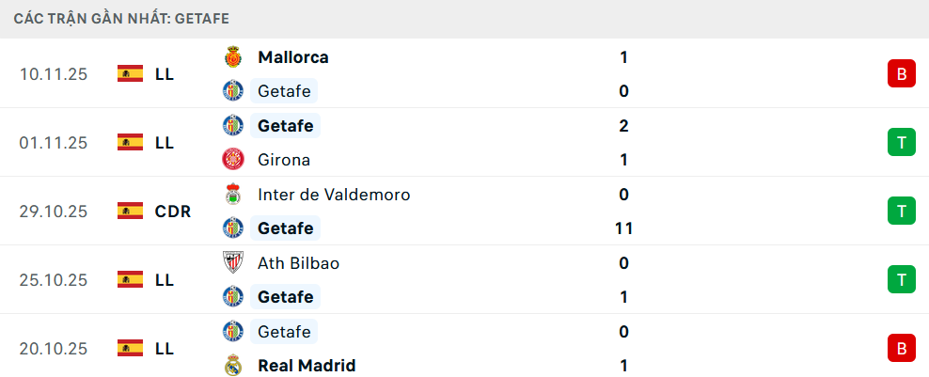Click the Ath Bilbao club crest icon
The image size is (929, 377).
(232, 263)
